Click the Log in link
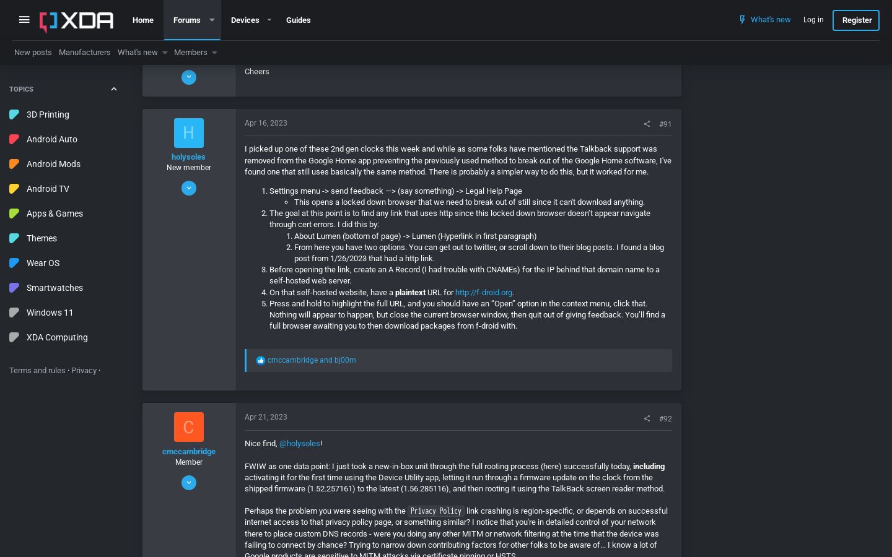892x557 pixels. pyautogui.click(x=813, y=20)
